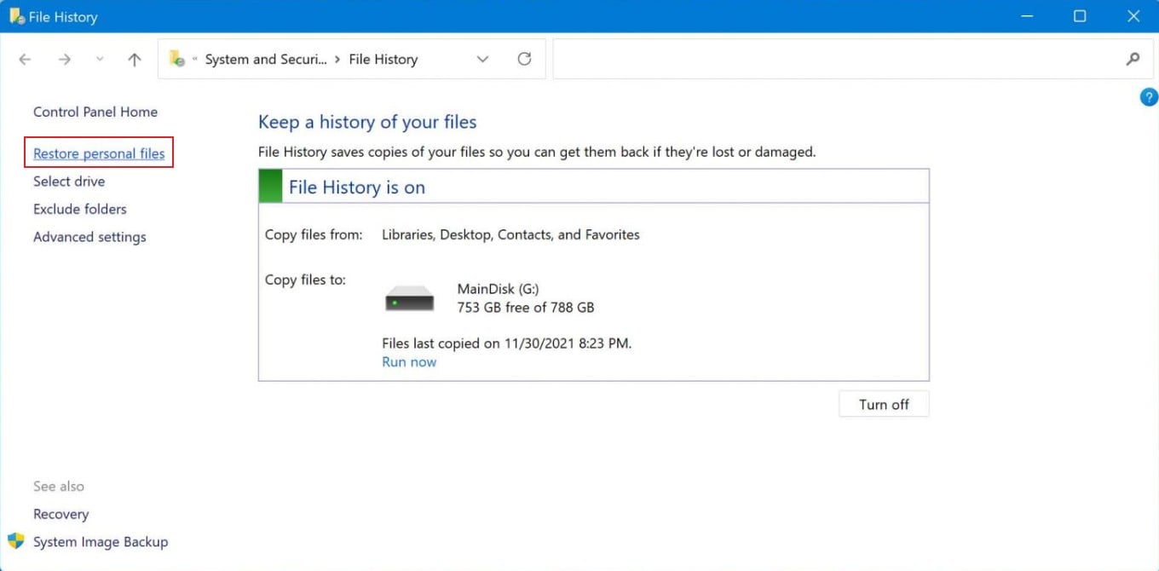
Task: Click inside the search input box
Action: (x=835, y=59)
